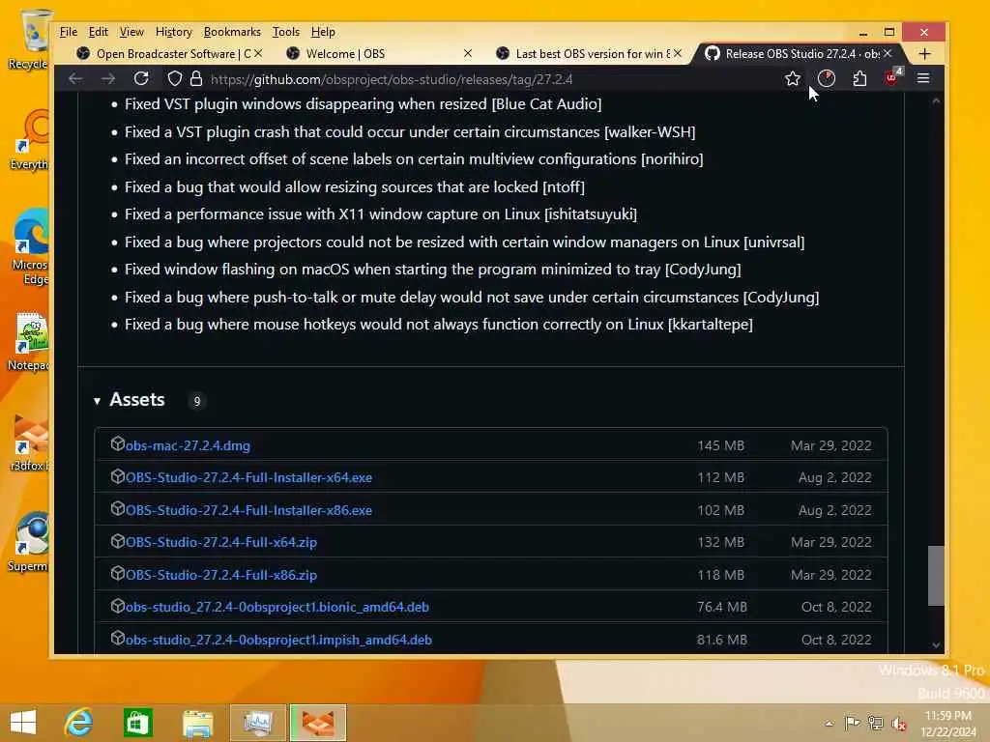Open the Extensions puzzle icon
The height and width of the screenshot is (742, 990).
pyautogui.click(x=859, y=79)
